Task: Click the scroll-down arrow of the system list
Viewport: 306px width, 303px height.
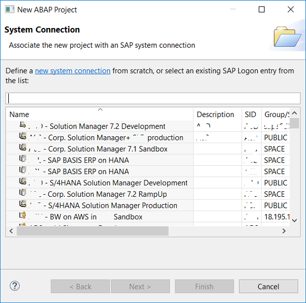Action: tap(295, 220)
